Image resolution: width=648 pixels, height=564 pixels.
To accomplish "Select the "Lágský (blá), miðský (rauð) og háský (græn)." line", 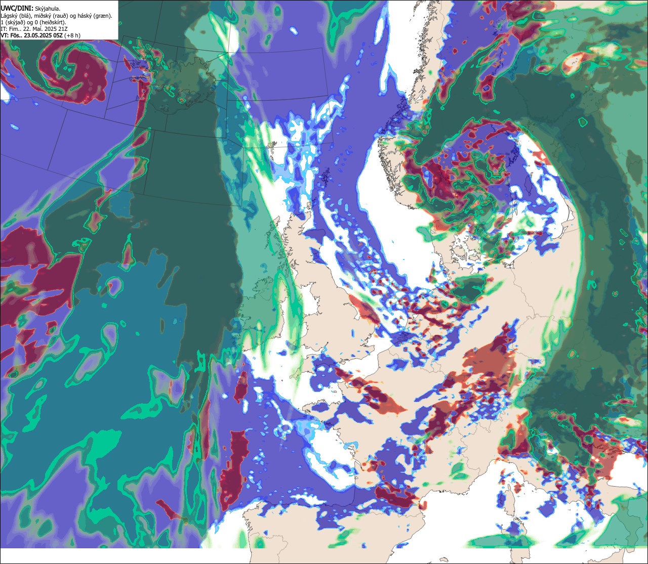I will pos(57,16).
